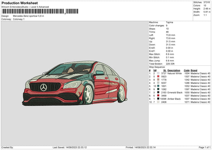Select the Amber Black color swatch

[158, 99]
